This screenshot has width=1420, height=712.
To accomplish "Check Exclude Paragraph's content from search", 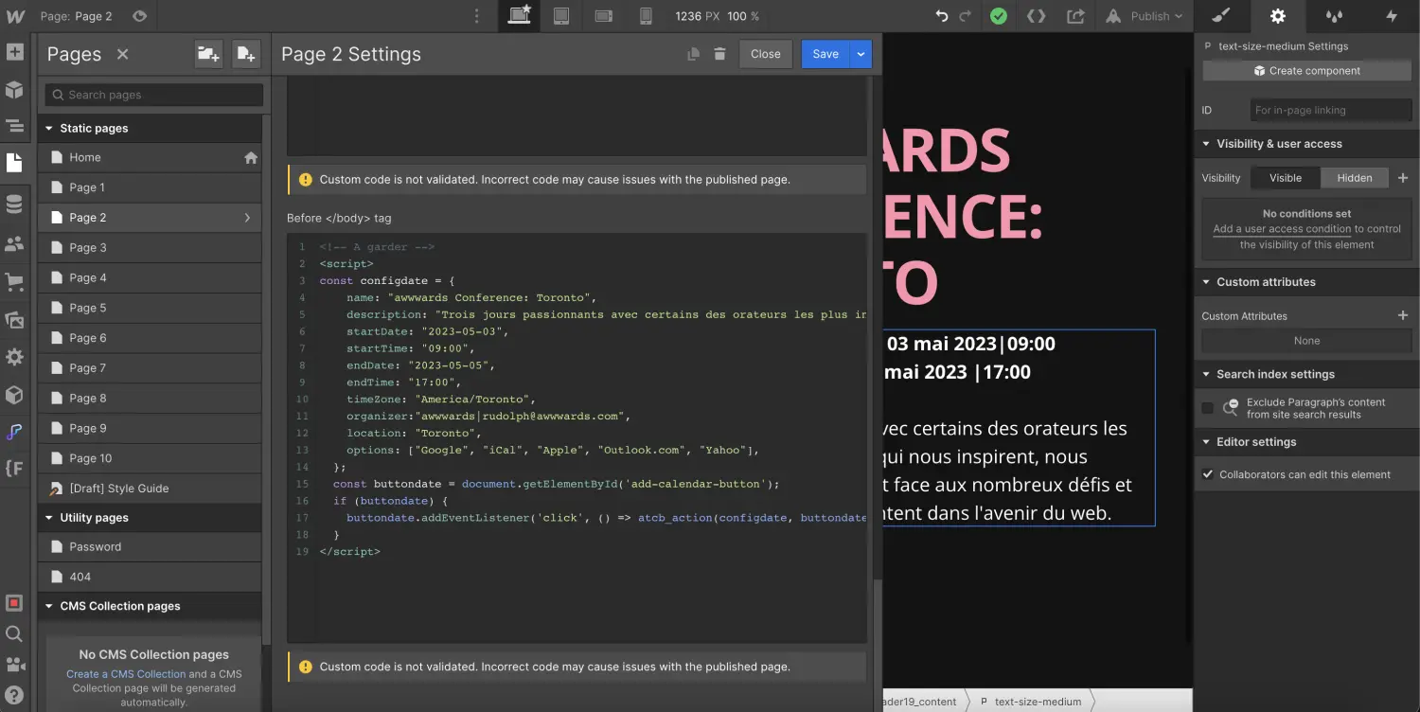I will tap(1207, 408).
